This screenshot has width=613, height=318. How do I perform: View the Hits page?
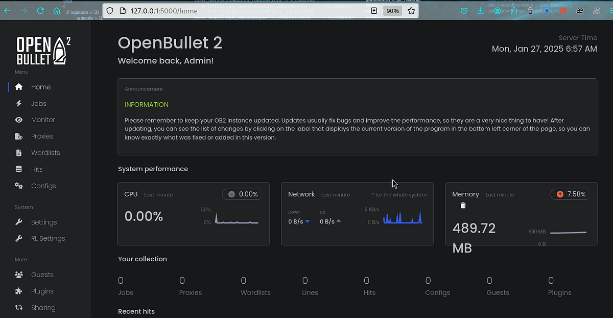point(36,169)
